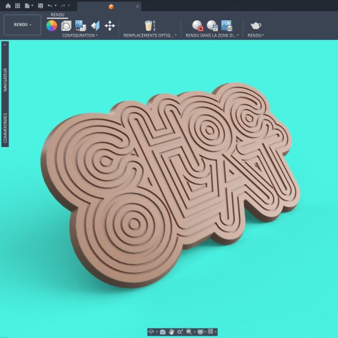
Task: Select the Pan hand tool
Action: [x=171, y=332]
